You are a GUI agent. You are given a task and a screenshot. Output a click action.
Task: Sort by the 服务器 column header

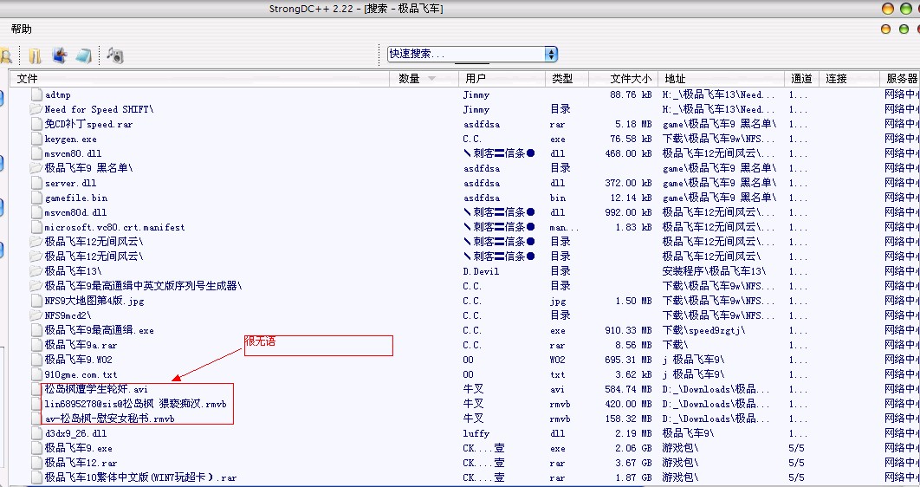pos(900,79)
